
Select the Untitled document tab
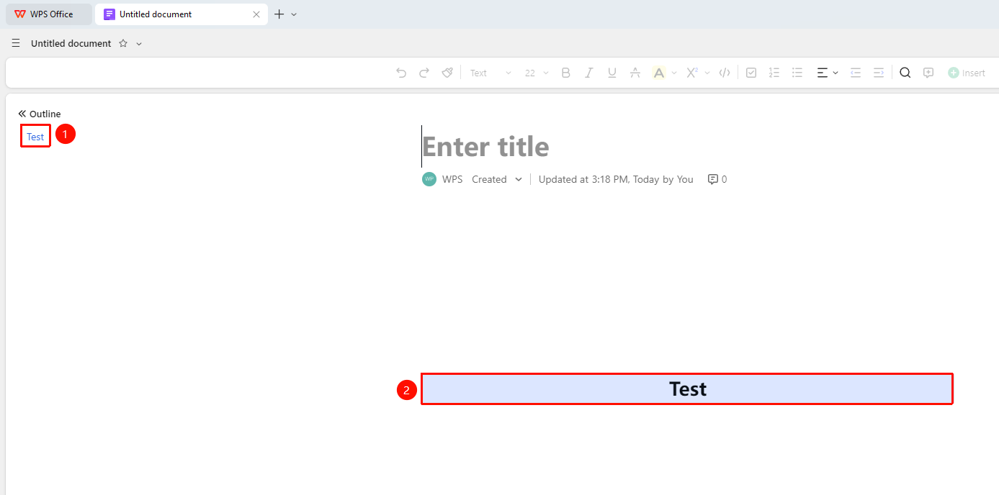182,14
